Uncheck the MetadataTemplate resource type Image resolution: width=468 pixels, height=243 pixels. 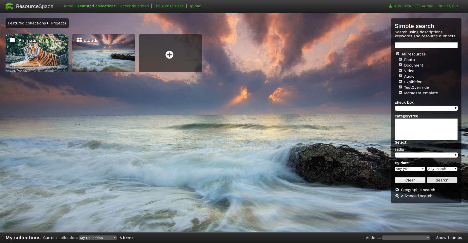point(400,93)
